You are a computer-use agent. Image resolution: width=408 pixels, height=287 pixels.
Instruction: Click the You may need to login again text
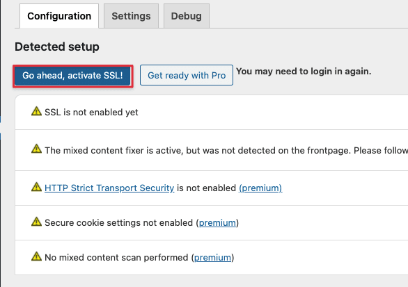tap(304, 71)
